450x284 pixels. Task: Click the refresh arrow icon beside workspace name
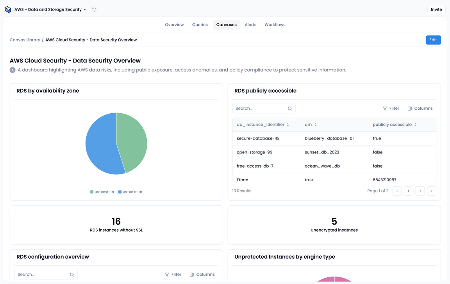pyautogui.click(x=94, y=9)
